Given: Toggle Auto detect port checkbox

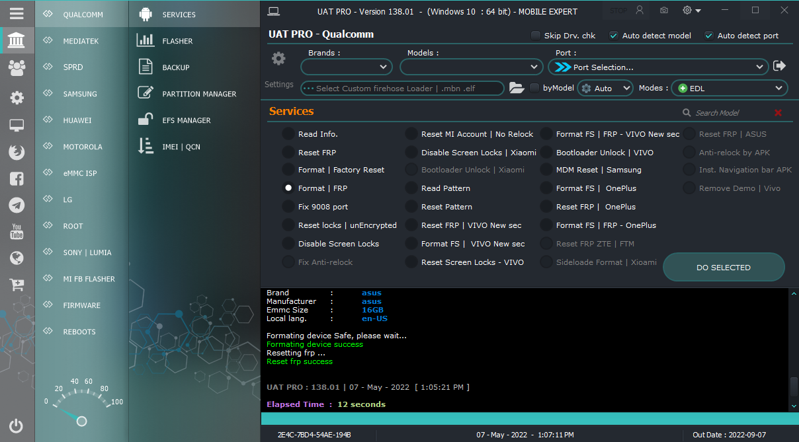Looking at the screenshot, I should coord(708,36).
